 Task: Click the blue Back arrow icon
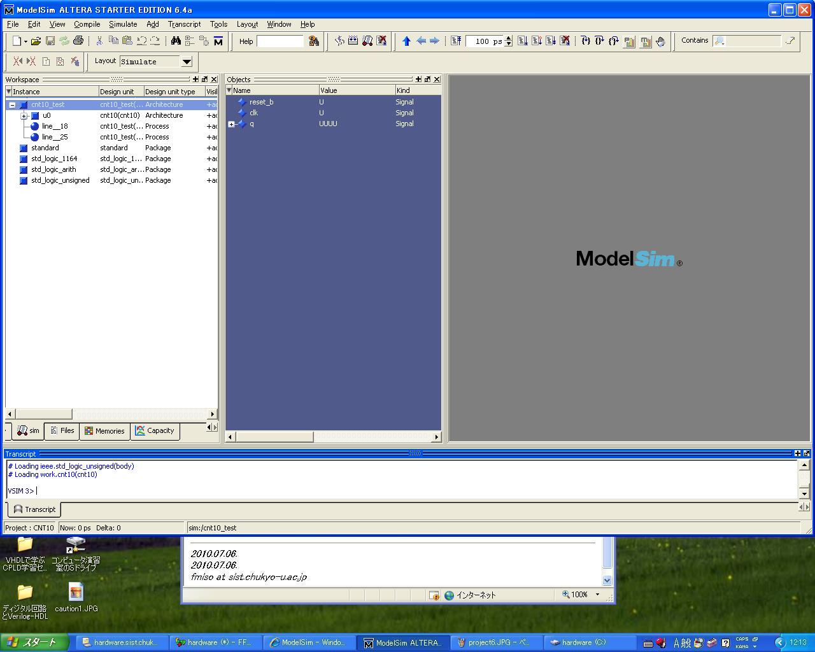421,41
